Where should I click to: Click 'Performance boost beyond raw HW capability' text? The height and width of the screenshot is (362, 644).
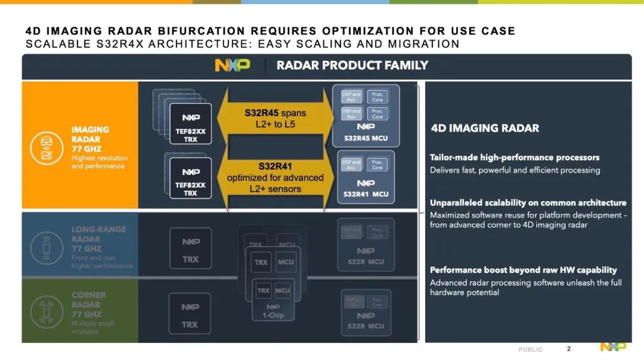(x=524, y=270)
